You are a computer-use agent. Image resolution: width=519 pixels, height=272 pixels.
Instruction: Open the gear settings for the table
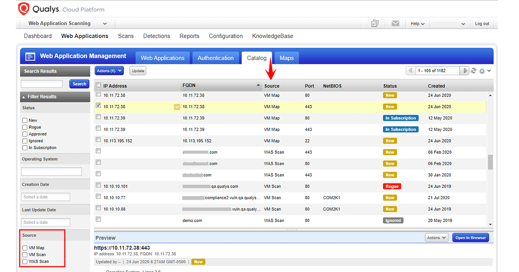482,71
